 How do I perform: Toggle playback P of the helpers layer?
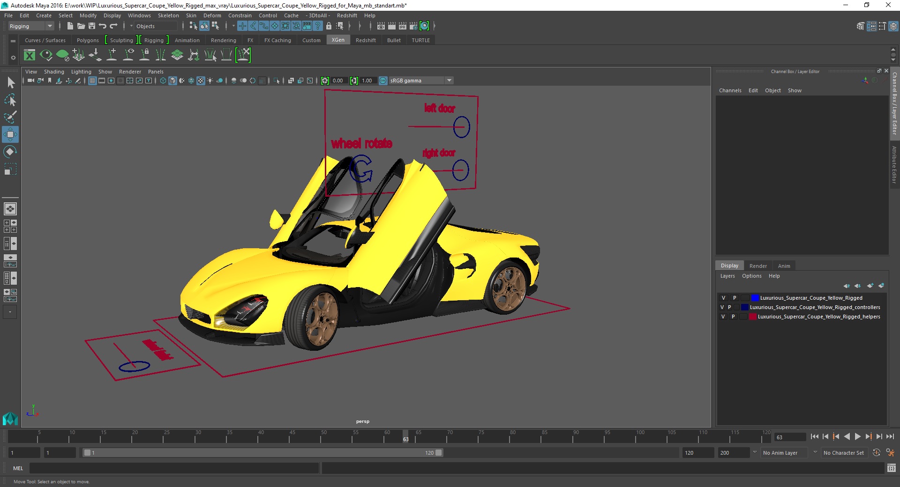click(x=733, y=317)
